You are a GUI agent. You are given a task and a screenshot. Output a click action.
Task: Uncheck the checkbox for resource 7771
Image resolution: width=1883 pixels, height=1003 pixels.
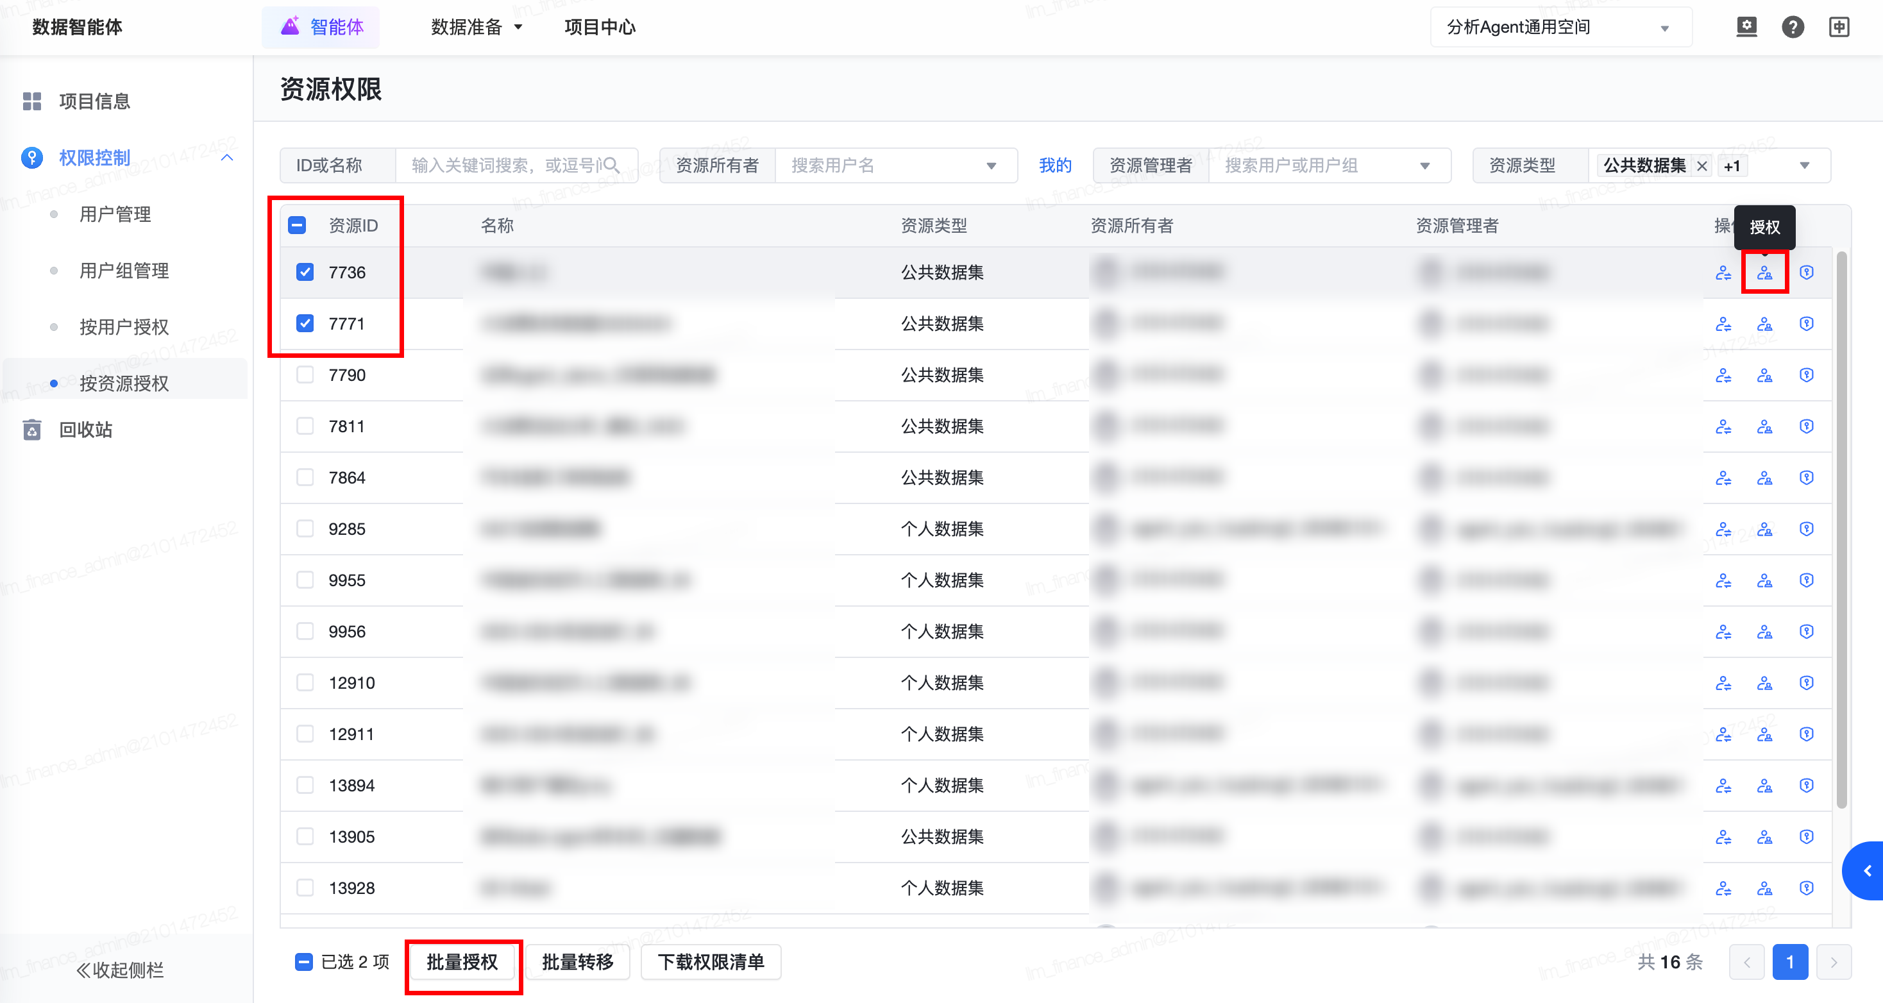point(305,323)
